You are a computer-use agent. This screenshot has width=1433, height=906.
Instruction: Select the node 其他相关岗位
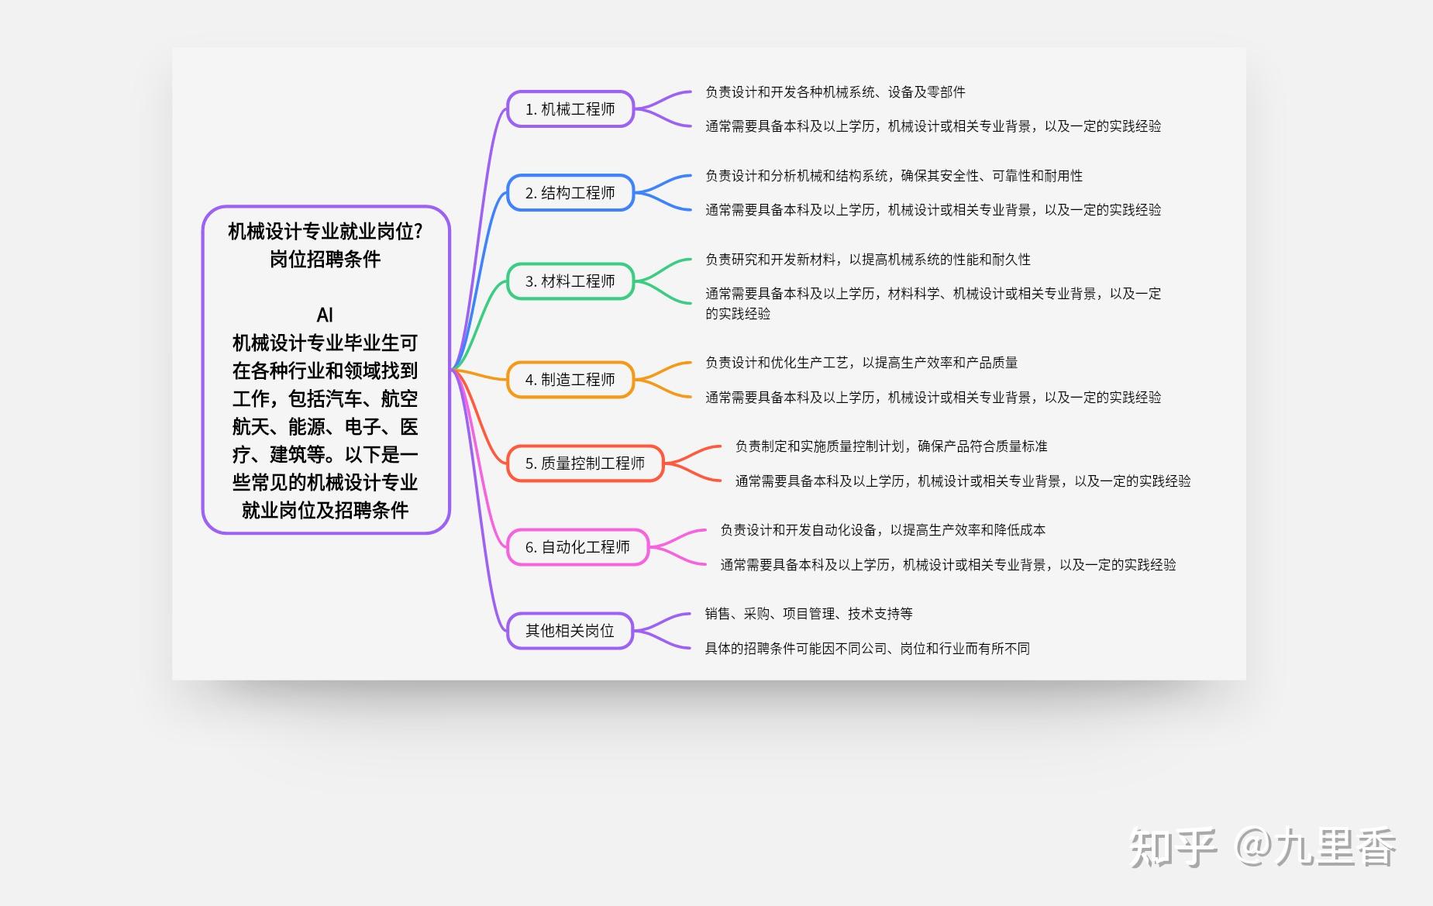[x=570, y=631]
